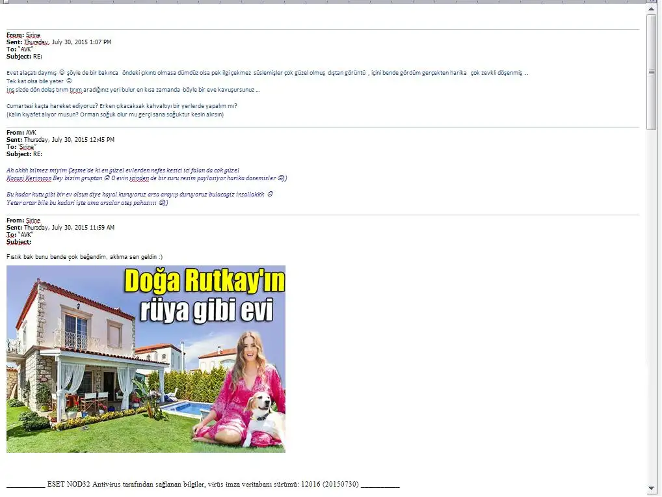Click the line "Fıstık bak bunu bende çok beğendim"
662x497 pixels.
(x=84, y=257)
